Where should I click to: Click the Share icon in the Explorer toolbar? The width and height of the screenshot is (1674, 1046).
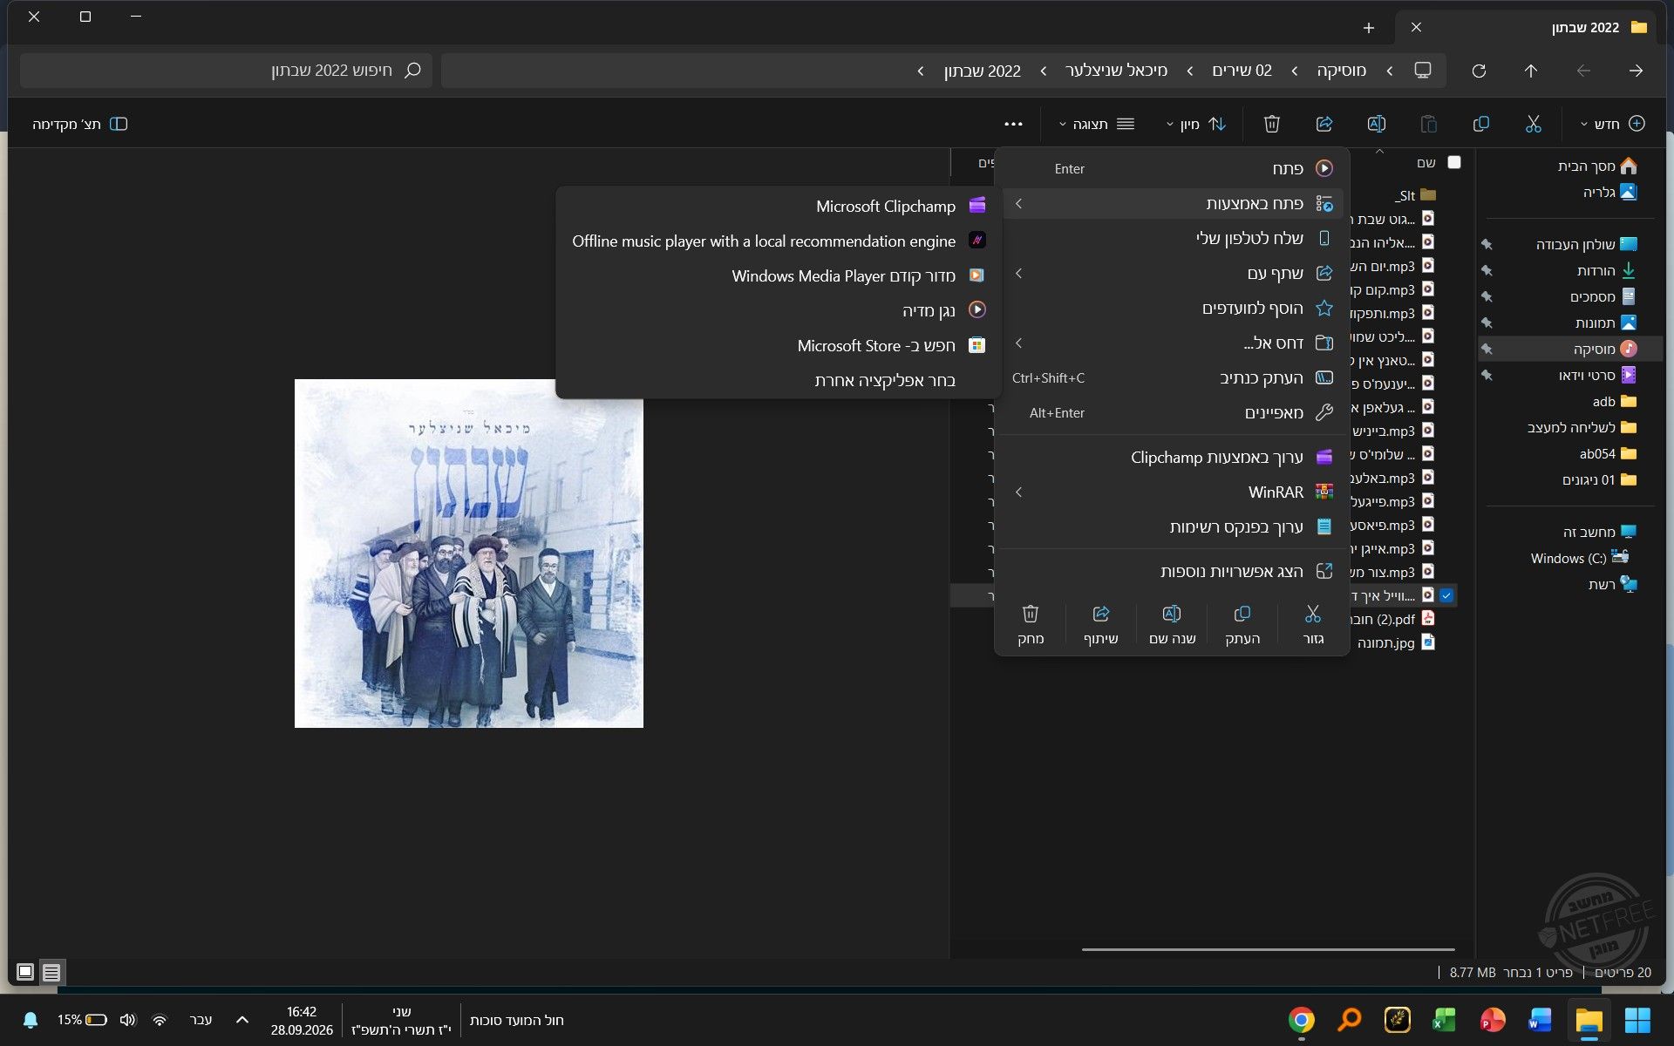[1324, 124]
